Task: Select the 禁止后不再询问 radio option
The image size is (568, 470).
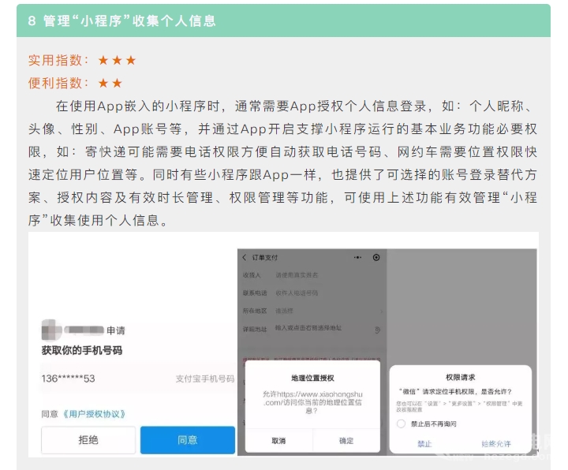Action: (x=402, y=423)
